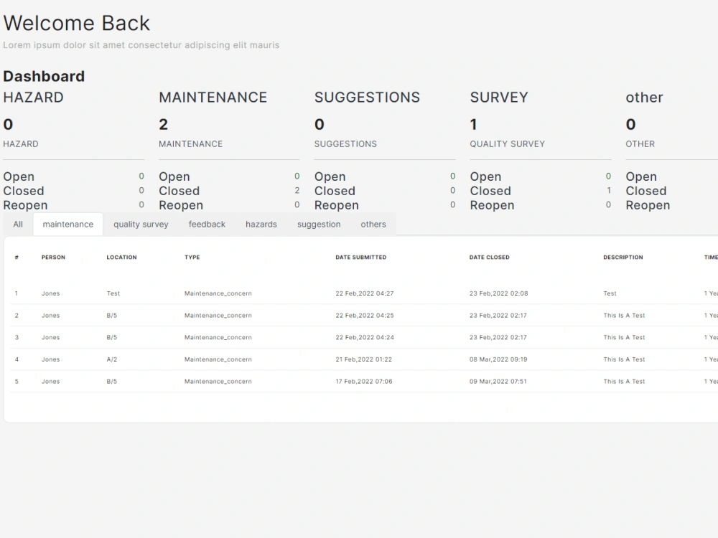Click location A/2 in row 4

pyautogui.click(x=112, y=359)
